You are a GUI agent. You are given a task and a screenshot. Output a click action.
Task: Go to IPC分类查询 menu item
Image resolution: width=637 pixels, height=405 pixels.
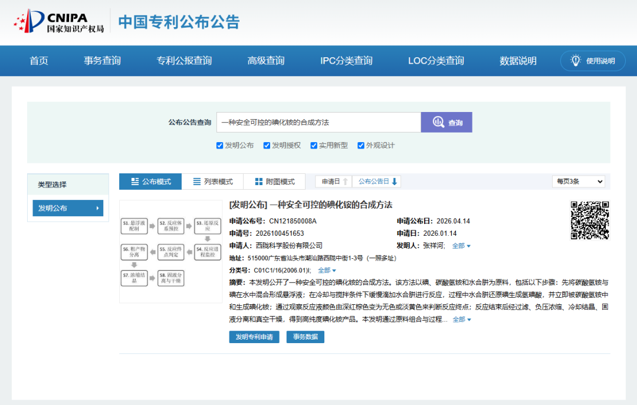click(346, 61)
